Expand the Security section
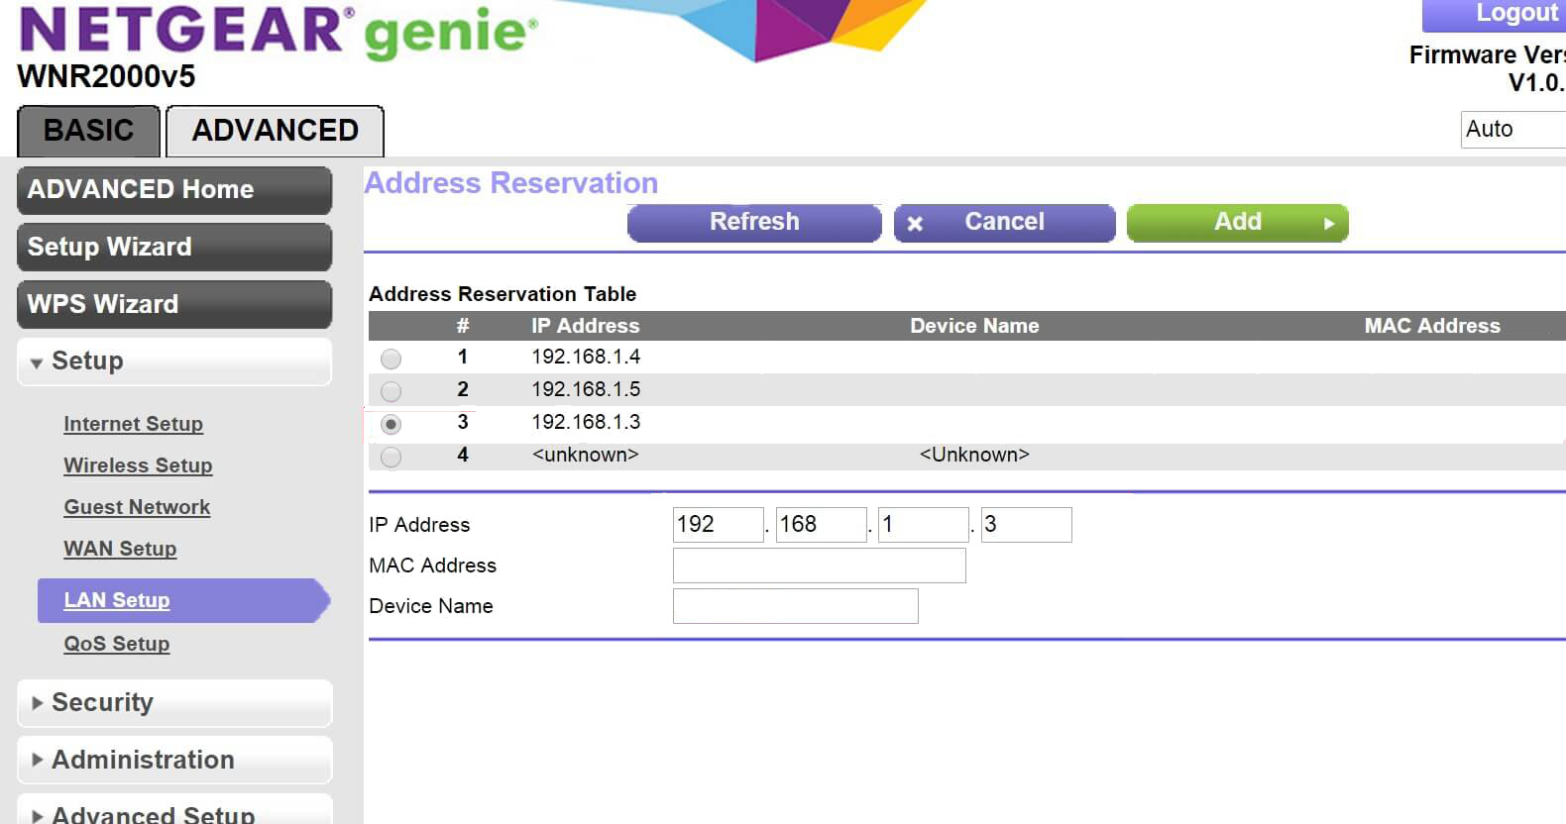The image size is (1566, 824). (x=174, y=703)
